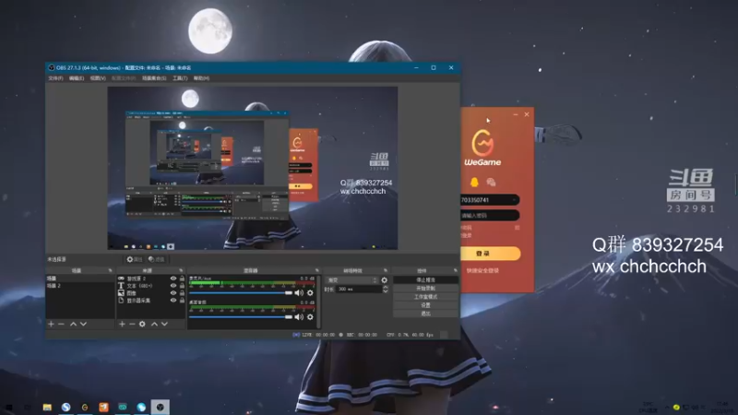Move source up with arrow icon
Image resolution: width=738 pixels, height=415 pixels.
(154, 324)
